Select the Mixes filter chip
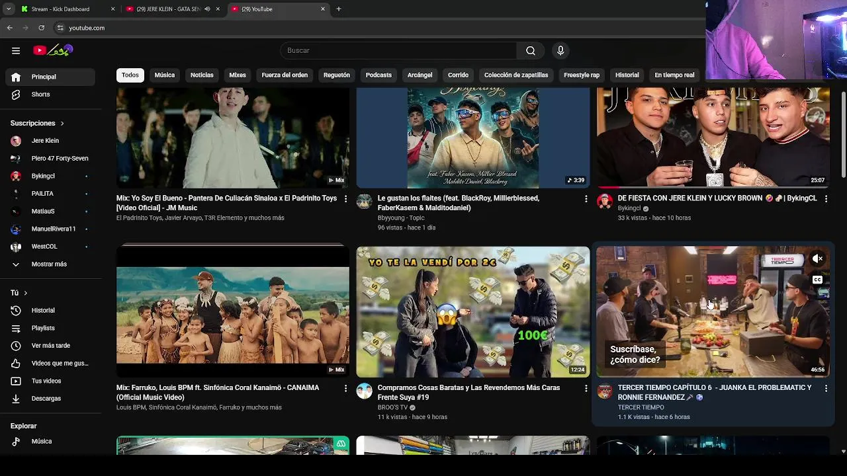This screenshot has height=476, width=847. (x=238, y=75)
